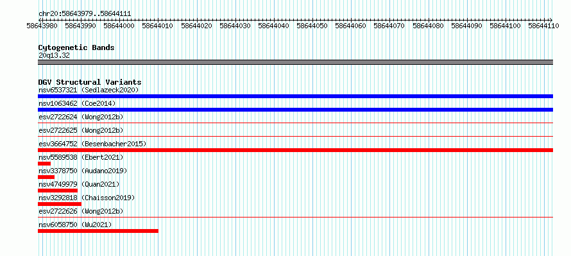Select esv2722626 (Wong2012b) variant label

click(x=81, y=211)
